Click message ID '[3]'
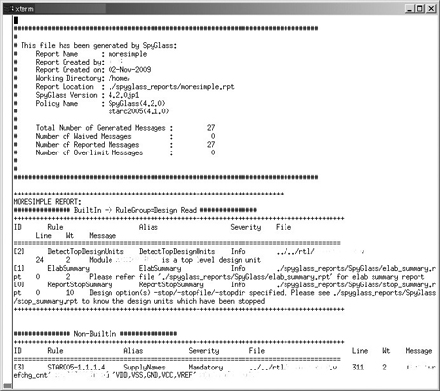This screenshot has width=440, height=391. click(19, 368)
